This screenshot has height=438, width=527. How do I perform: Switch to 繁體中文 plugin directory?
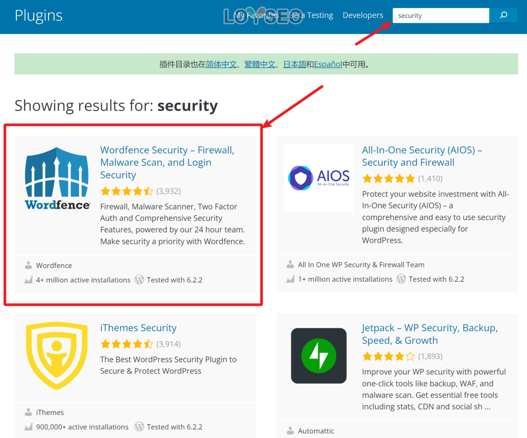pyautogui.click(x=260, y=64)
